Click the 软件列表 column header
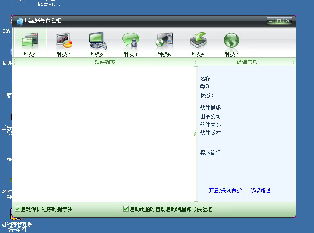Screen dimensions: 314x233 pos(105,62)
